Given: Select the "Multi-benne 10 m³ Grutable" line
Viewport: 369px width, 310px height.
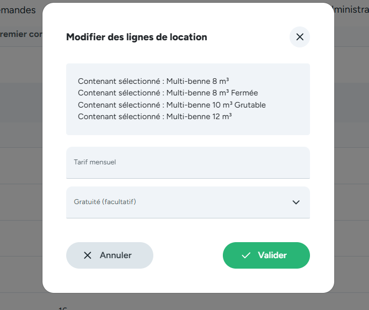Looking at the screenshot, I should [172, 105].
